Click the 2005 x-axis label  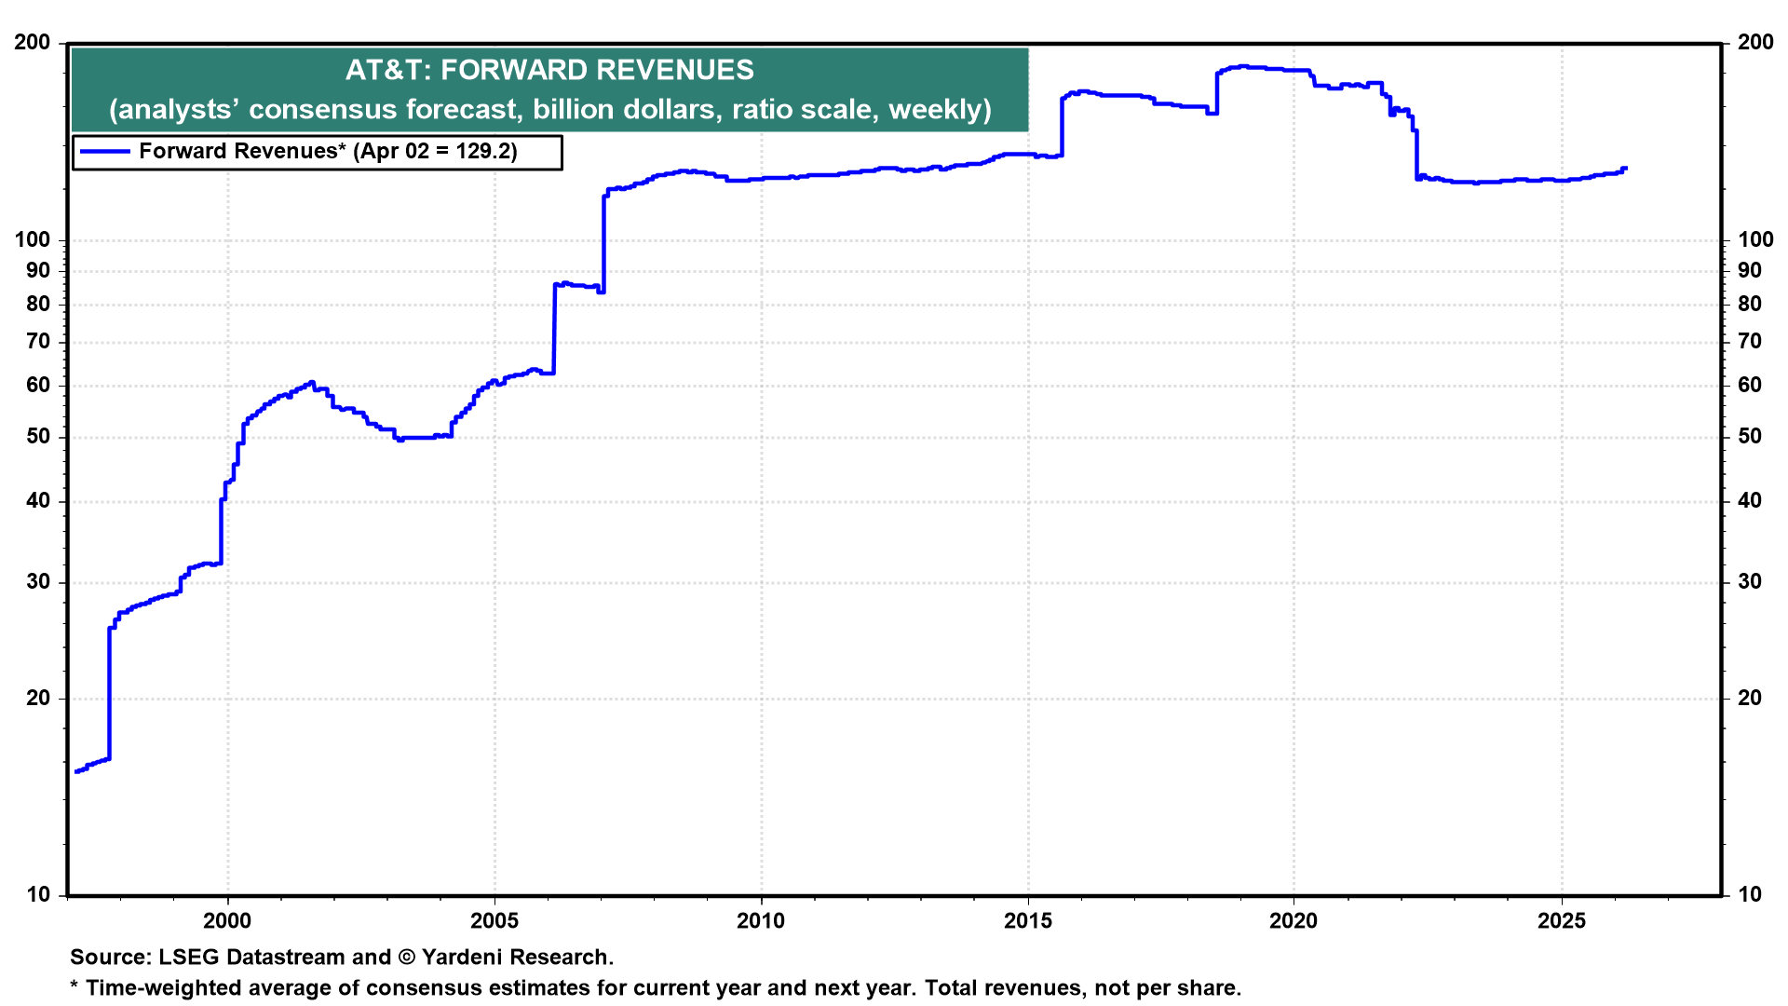494,921
